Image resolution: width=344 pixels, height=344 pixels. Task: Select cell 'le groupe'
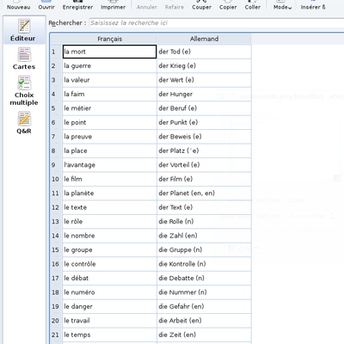(109, 249)
